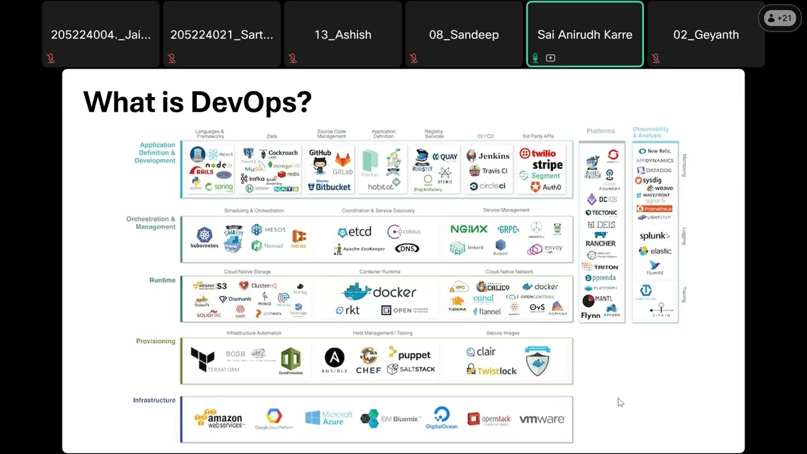
Task: Click the large docker whale logo under Container Runtime
Action: [380, 291]
